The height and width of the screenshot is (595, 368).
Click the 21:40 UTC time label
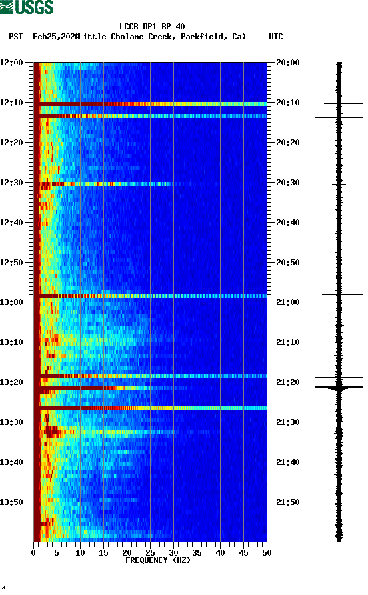[x=288, y=462]
